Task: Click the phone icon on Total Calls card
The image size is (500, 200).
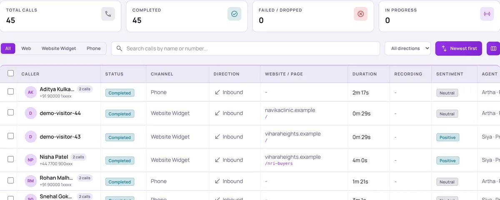Action: pyautogui.click(x=108, y=14)
